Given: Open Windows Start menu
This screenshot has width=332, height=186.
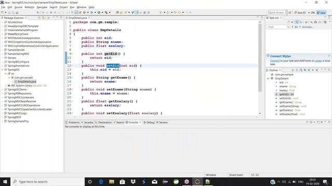Looking at the screenshot, I should tap(5, 181).
